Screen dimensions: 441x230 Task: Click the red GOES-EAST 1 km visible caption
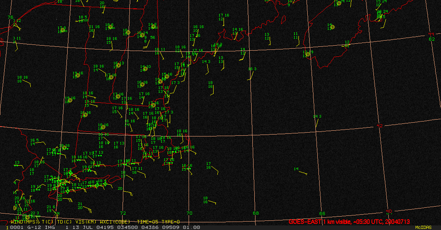point(349,222)
